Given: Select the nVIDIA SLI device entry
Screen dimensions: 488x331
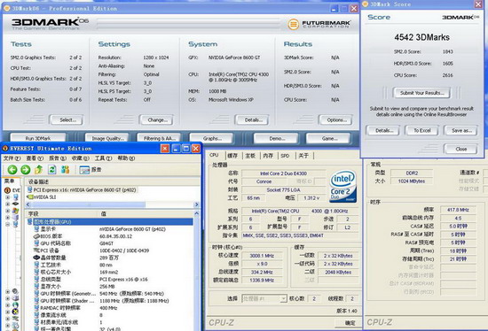Looking at the screenshot, I should 42,196.
